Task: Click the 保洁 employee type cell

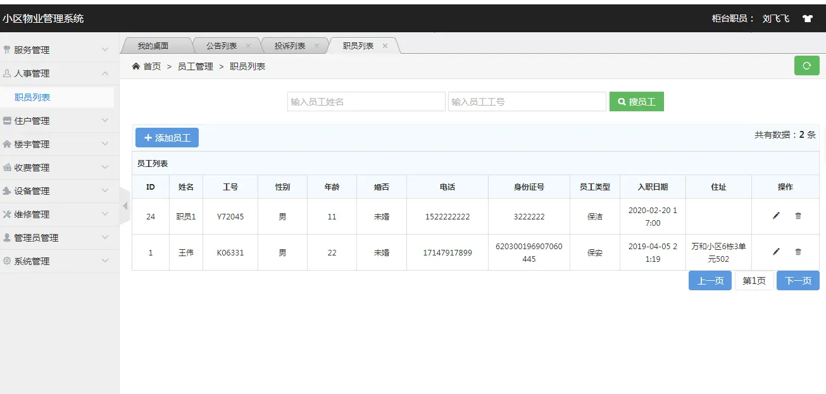Action: pos(595,216)
